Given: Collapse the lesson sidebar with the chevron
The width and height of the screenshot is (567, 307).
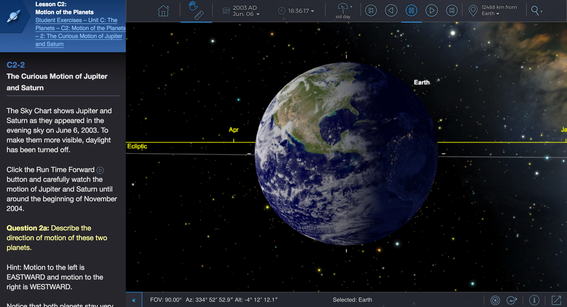Looking at the screenshot, I should tap(133, 300).
